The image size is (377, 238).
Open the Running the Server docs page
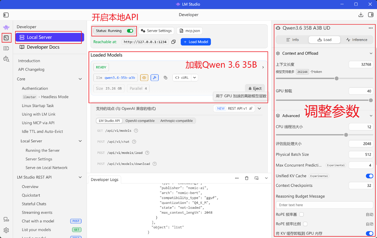[43, 150]
